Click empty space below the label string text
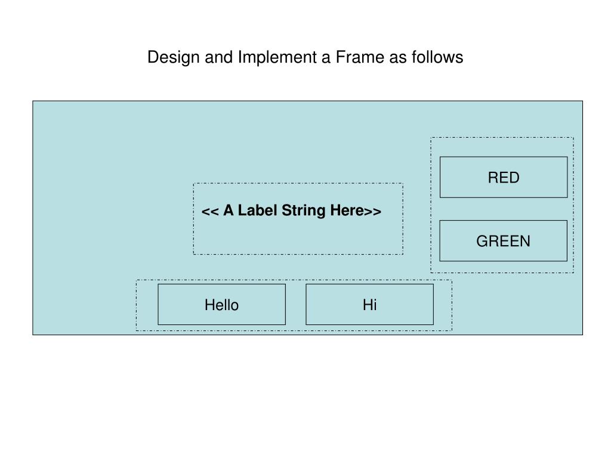This screenshot has width=611, height=458. click(298, 237)
